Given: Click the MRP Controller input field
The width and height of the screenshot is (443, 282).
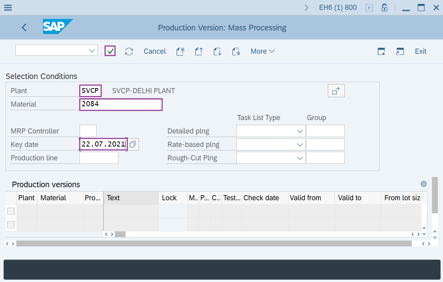Looking at the screenshot, I should coord(88,131).
